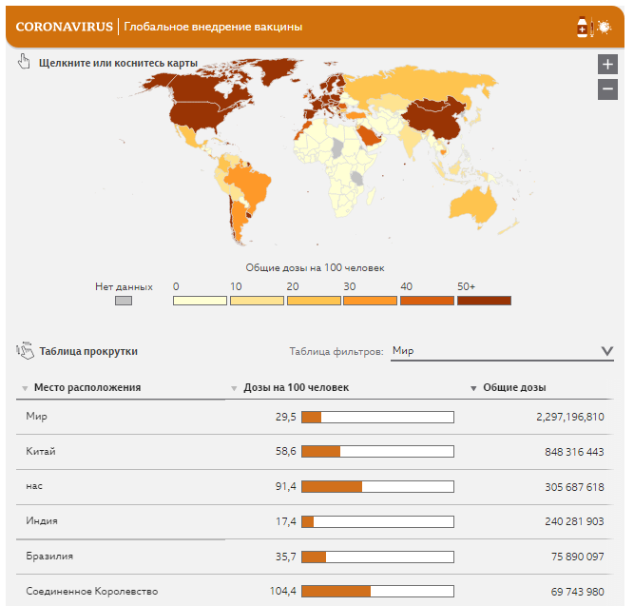Image resolution: width=634 pixels, height=606 pixels.
Task: Sort by Место расположения column arrow
Action: [25, 388]
